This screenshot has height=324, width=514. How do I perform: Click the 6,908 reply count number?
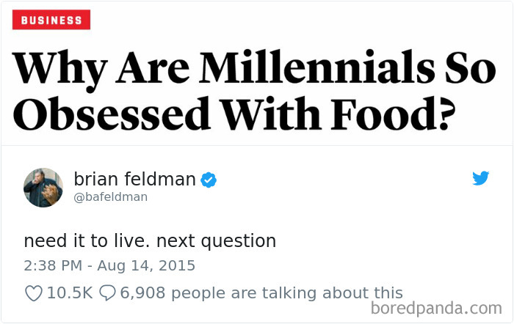tap(142, 292)
